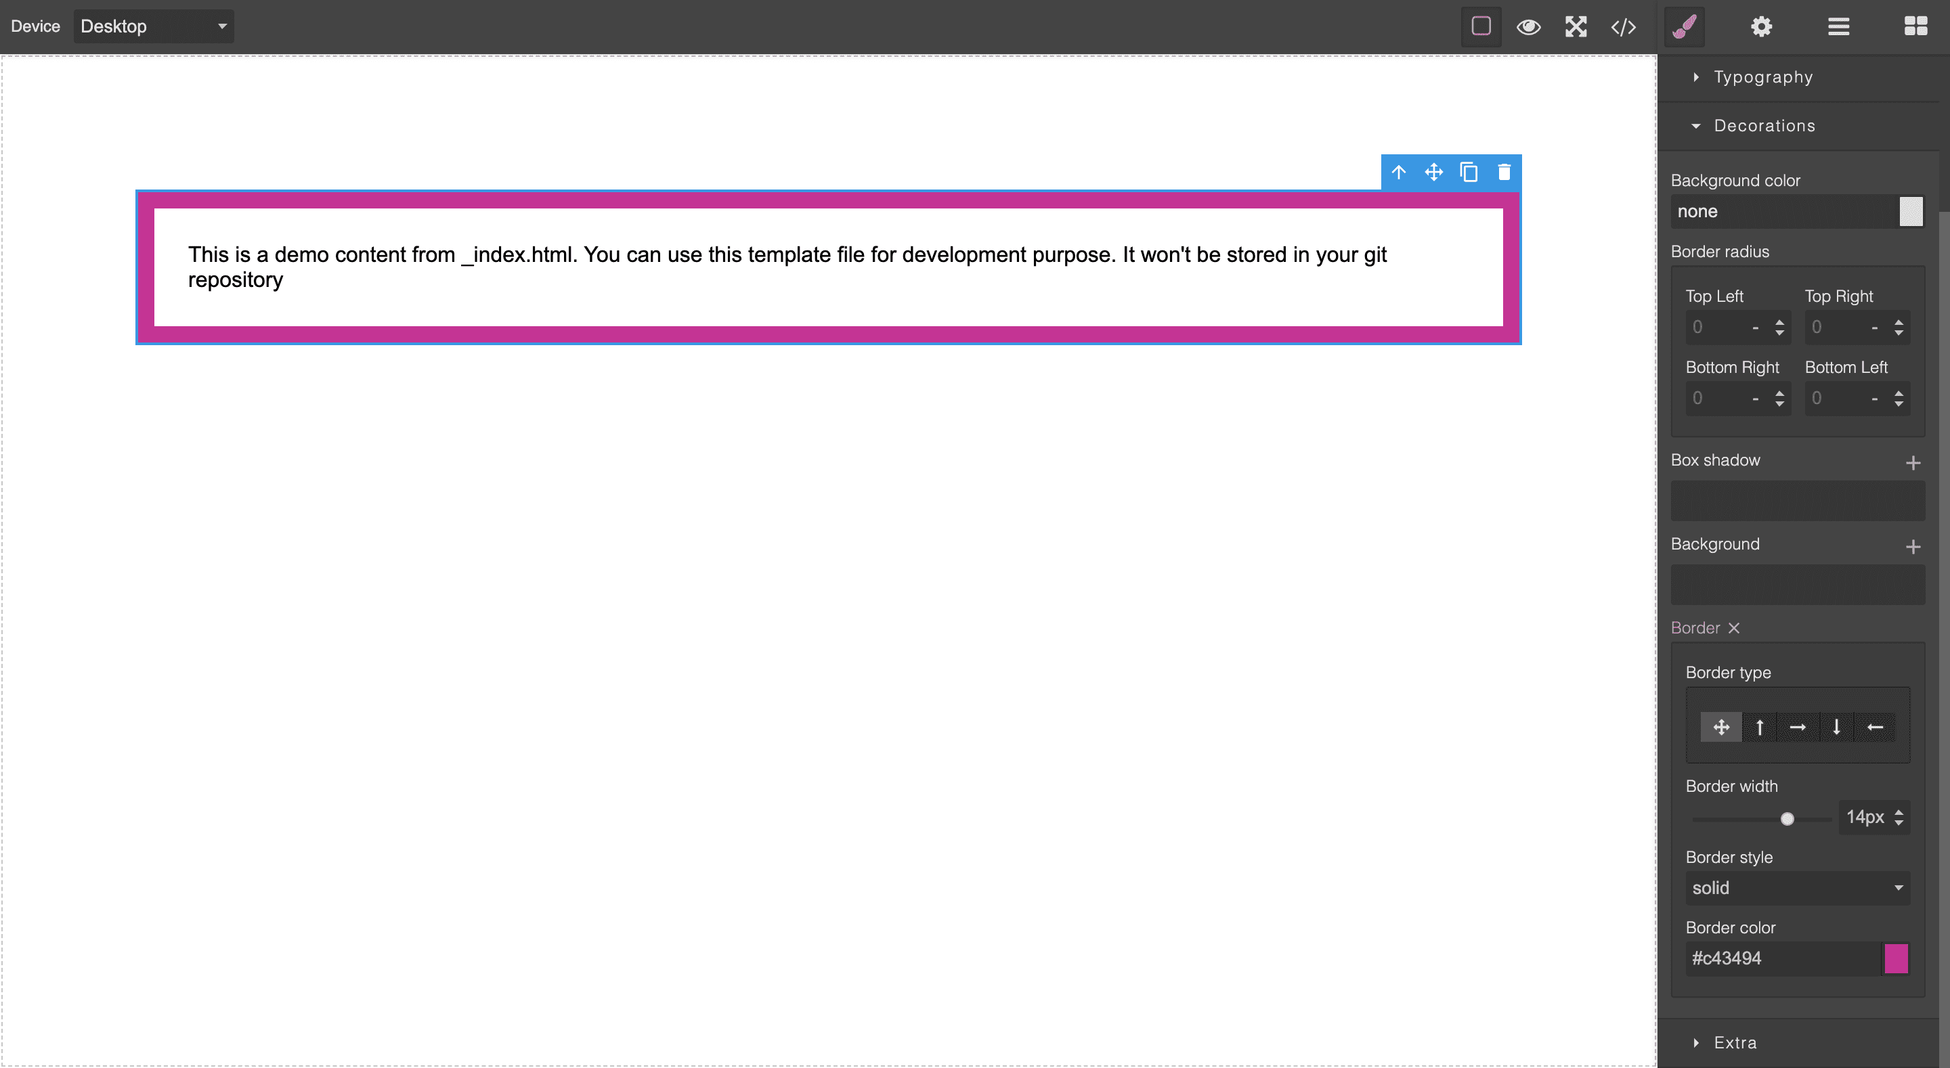
Task: Click the fullscreen/expand view icon
Action: pyautogui.click(x=1575, y=25)
